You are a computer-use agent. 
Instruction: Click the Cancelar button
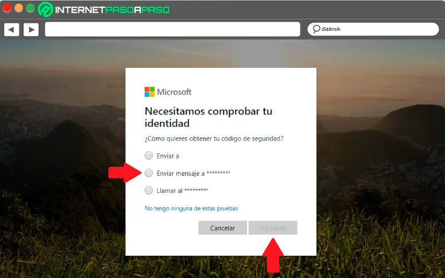(222, 228)
